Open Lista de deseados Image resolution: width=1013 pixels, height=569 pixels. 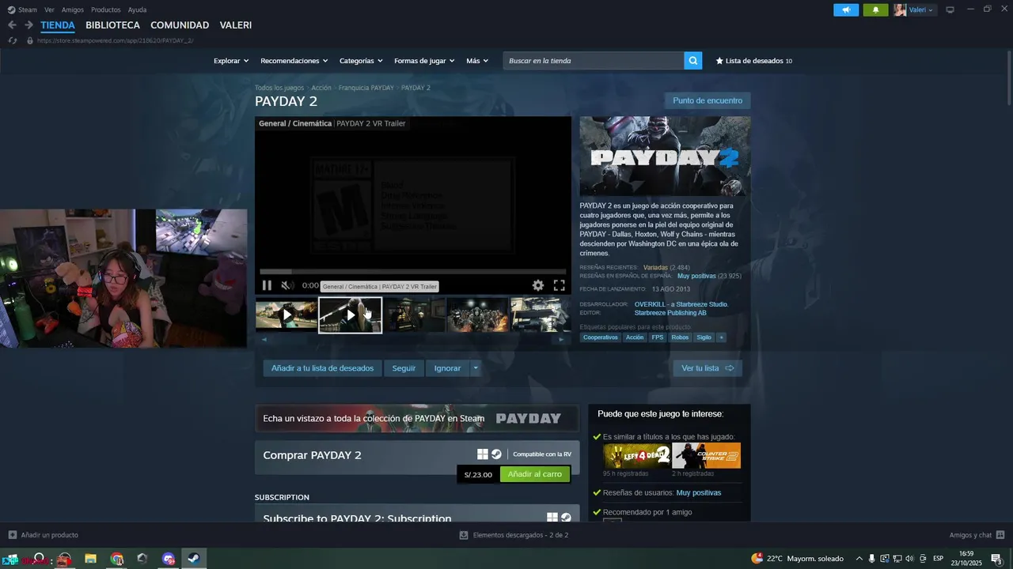point(753,61)
